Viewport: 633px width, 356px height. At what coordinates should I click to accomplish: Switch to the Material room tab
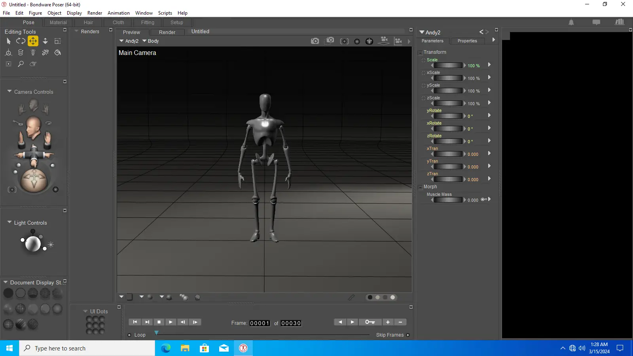58,23
